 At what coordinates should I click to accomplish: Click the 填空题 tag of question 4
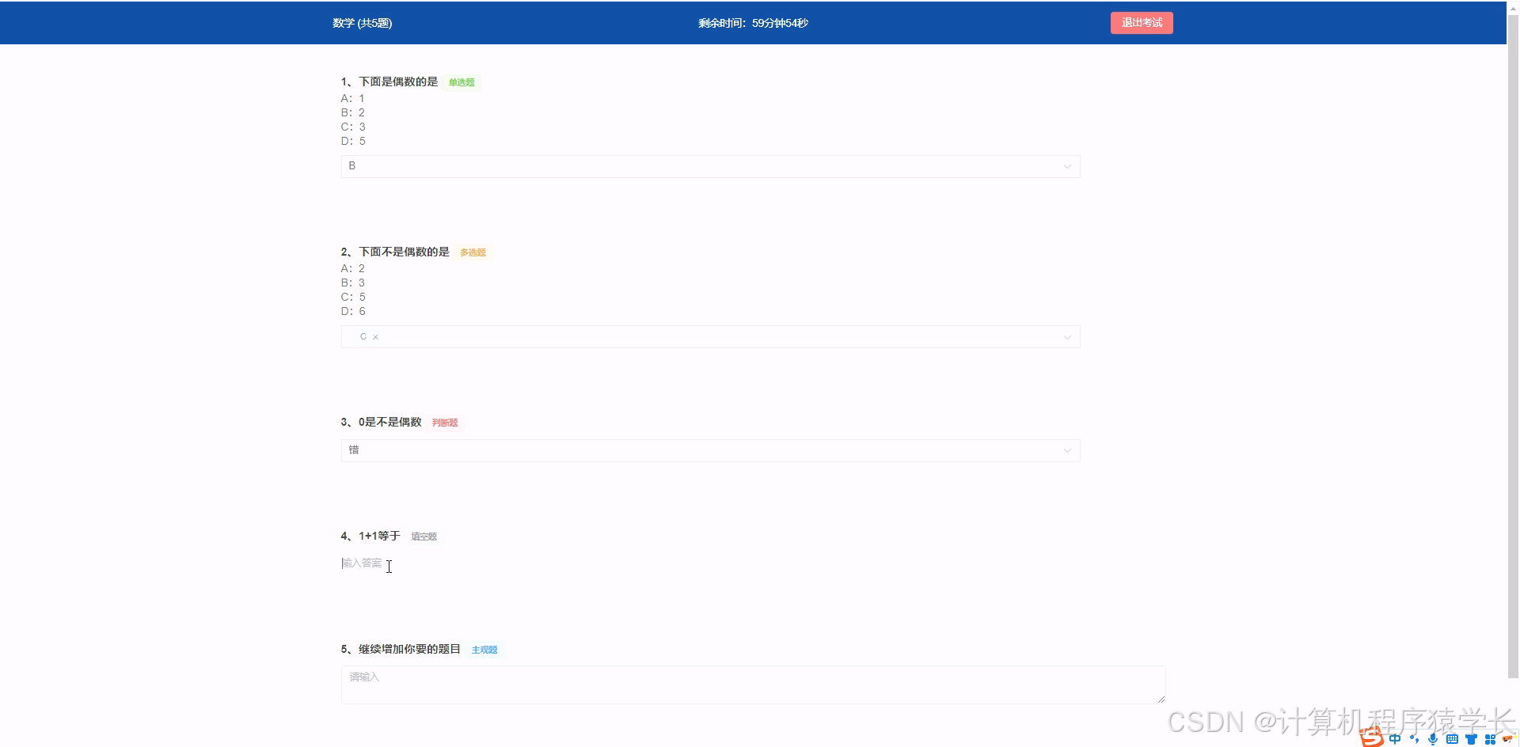pos(424,537)
